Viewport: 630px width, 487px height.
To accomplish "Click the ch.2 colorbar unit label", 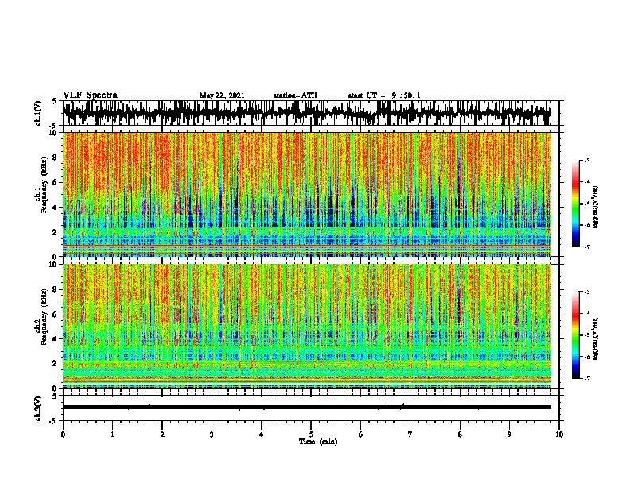I will pos(596,338).
